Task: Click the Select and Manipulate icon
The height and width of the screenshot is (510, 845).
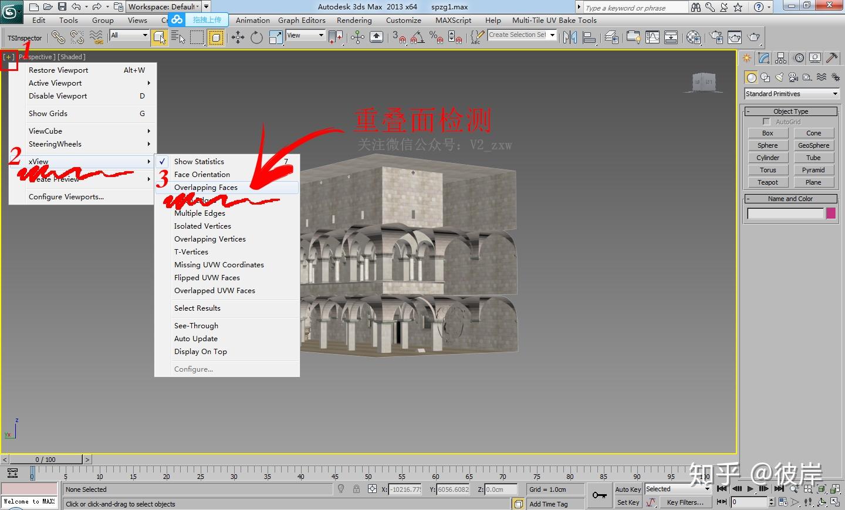Action: point(357,38)
